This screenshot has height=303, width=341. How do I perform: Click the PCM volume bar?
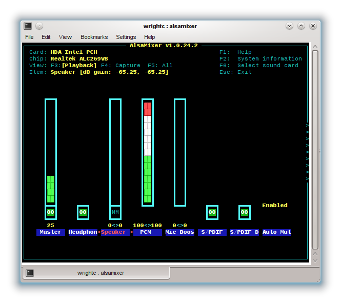(148, 152)
